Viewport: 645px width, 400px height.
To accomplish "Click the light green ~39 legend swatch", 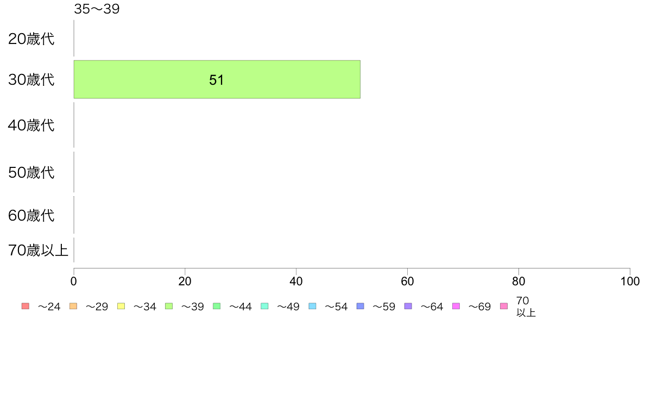I will pos(169,306).
